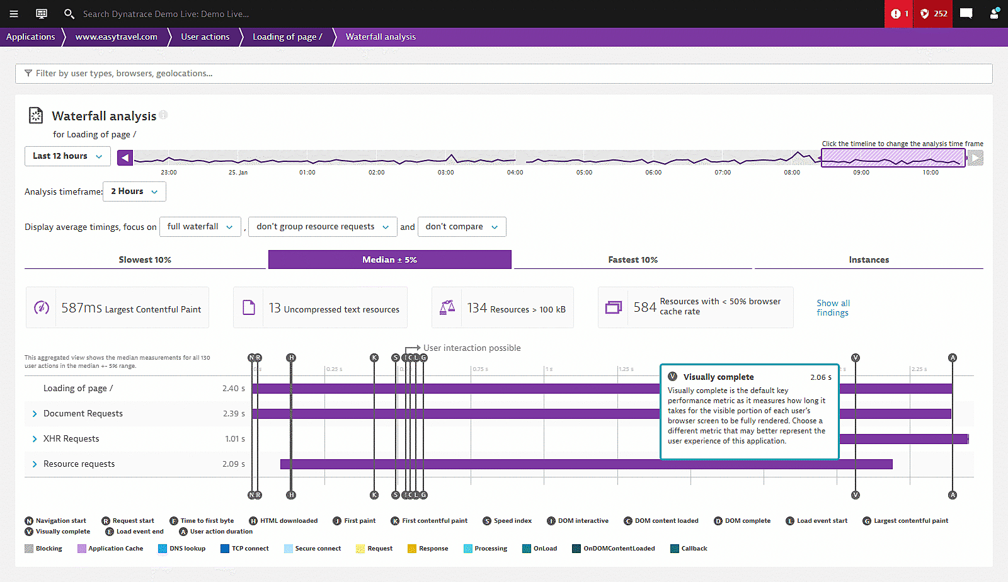Go to User actions breadcrumb

205,37
